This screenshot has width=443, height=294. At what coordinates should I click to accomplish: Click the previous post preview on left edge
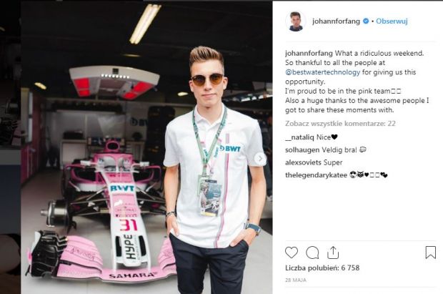(x=10, y=147)
